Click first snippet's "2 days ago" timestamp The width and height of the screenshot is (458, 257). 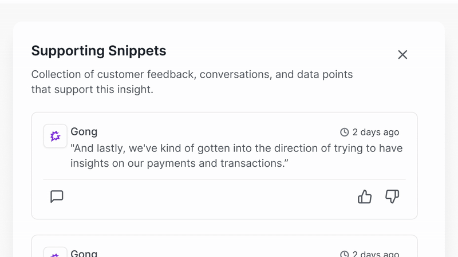pos(376,132)
